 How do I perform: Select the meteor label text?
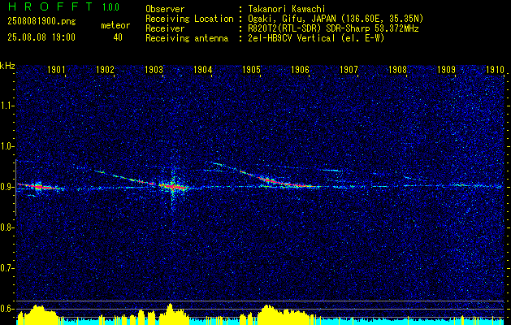(115, 25)
